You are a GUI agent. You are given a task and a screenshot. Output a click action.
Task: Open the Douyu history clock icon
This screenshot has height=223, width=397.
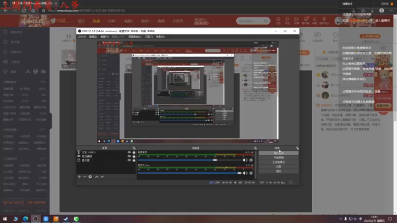(278, 20)
